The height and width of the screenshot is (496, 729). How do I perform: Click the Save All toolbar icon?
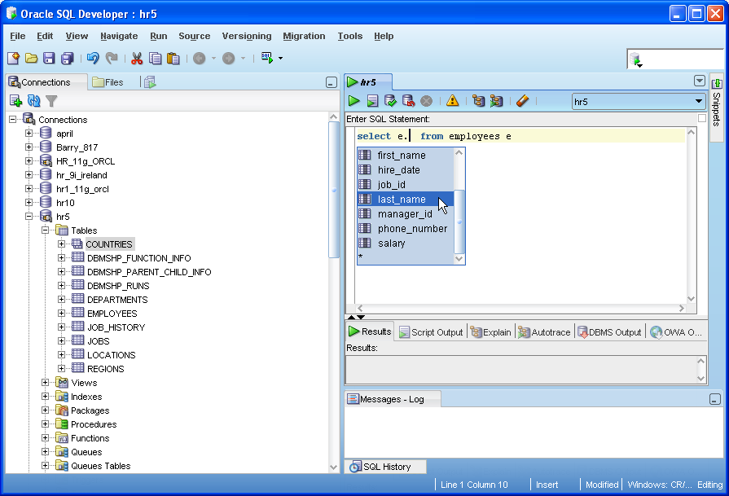click(68, 58)
